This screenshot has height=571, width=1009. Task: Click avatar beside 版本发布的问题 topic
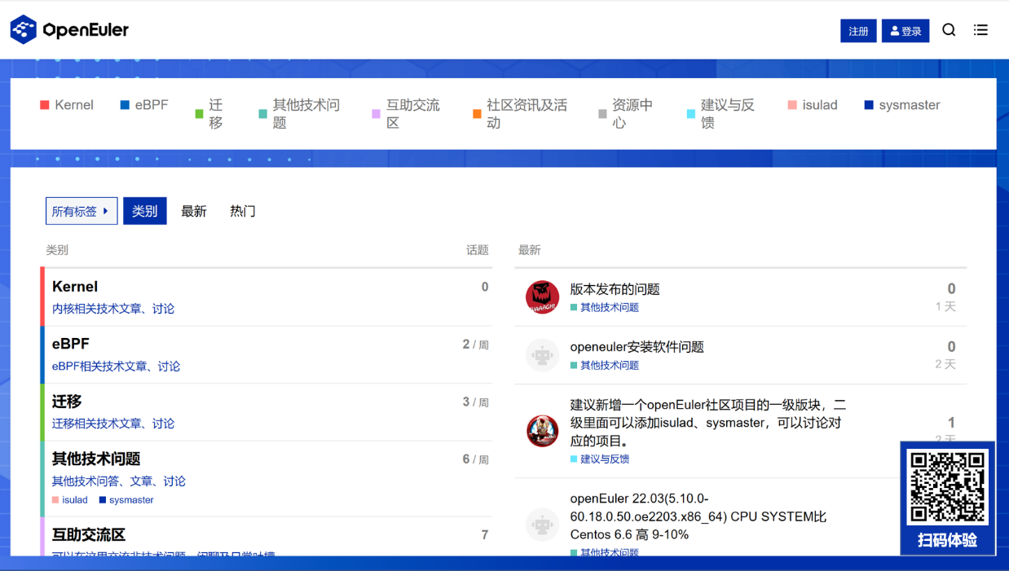(x=542, y=297)
